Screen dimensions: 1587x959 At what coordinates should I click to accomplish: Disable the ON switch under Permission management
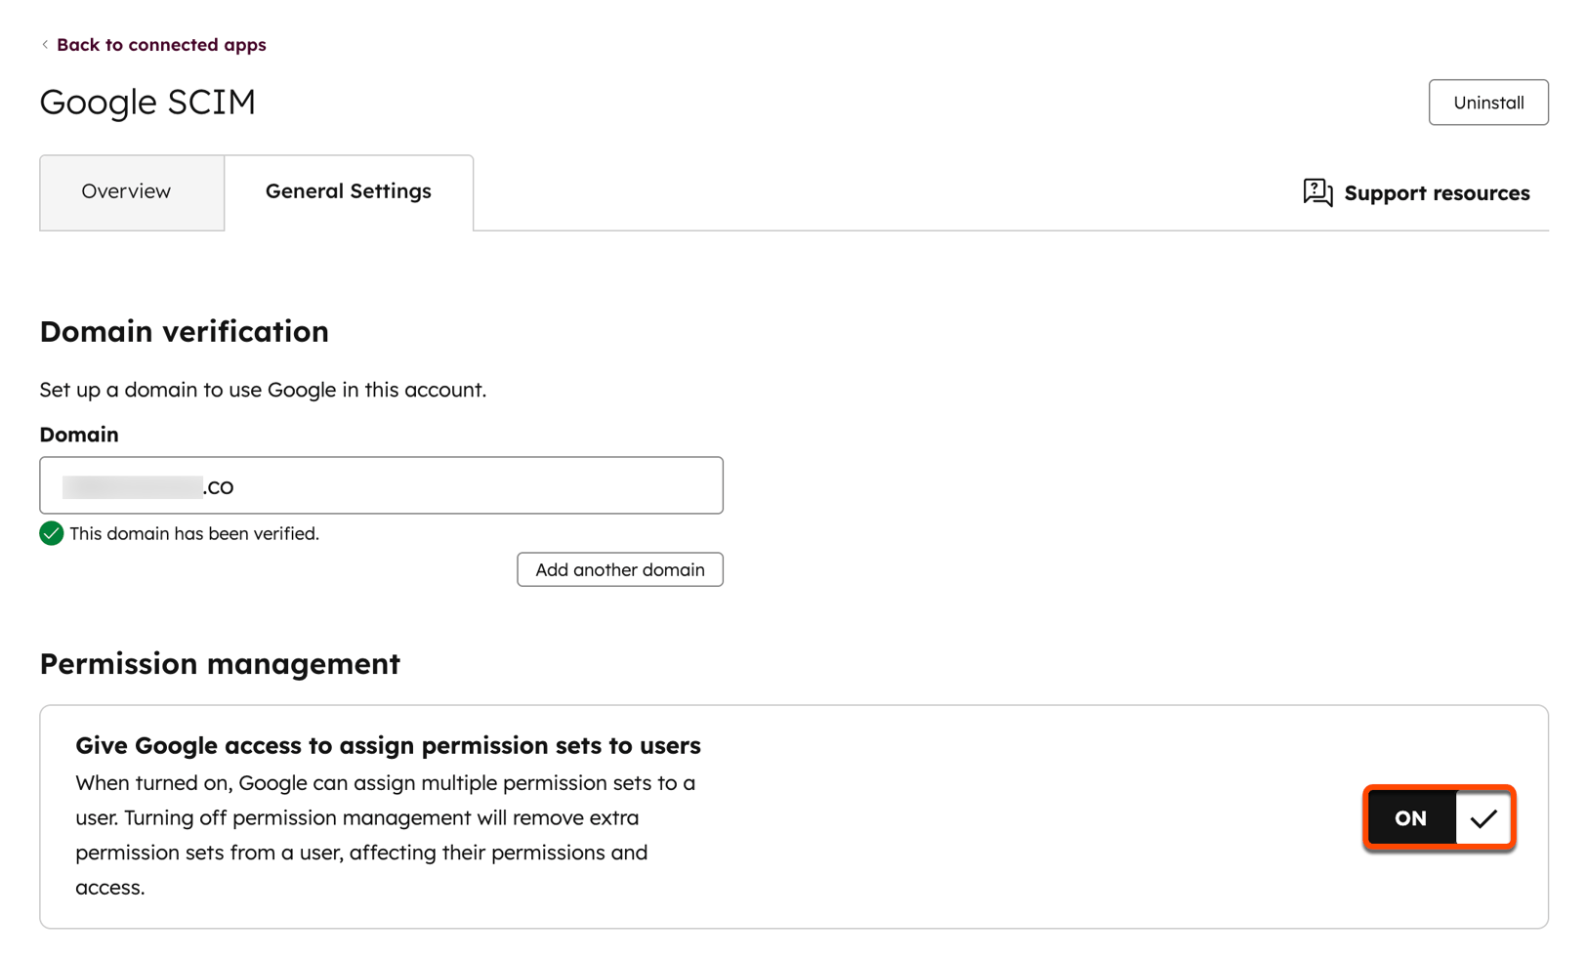pos(1438,817)
